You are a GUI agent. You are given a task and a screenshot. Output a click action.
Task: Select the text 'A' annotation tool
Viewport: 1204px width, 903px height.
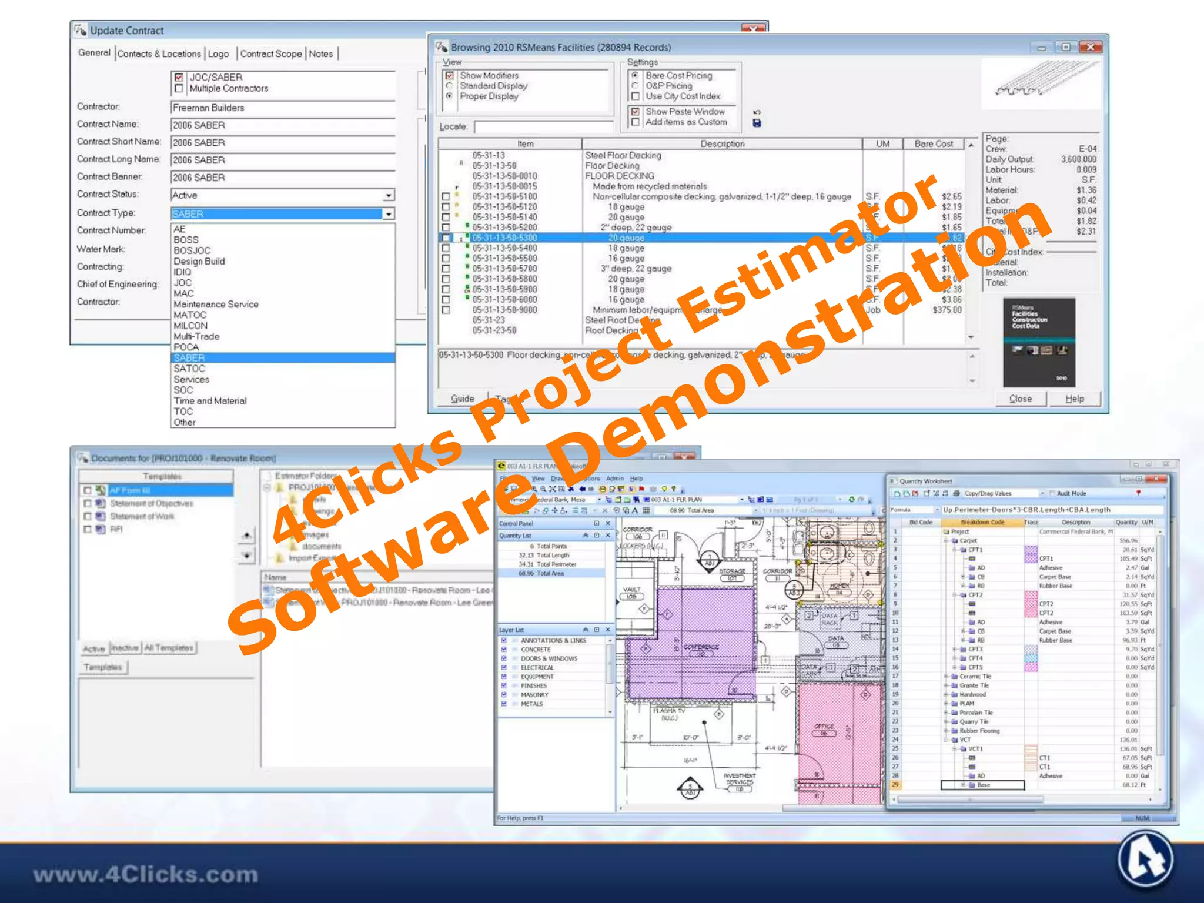(x=635, y=510)
